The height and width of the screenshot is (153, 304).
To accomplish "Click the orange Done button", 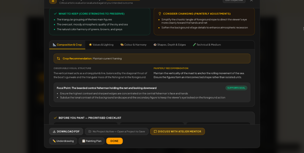I will (x=114, y=141).
